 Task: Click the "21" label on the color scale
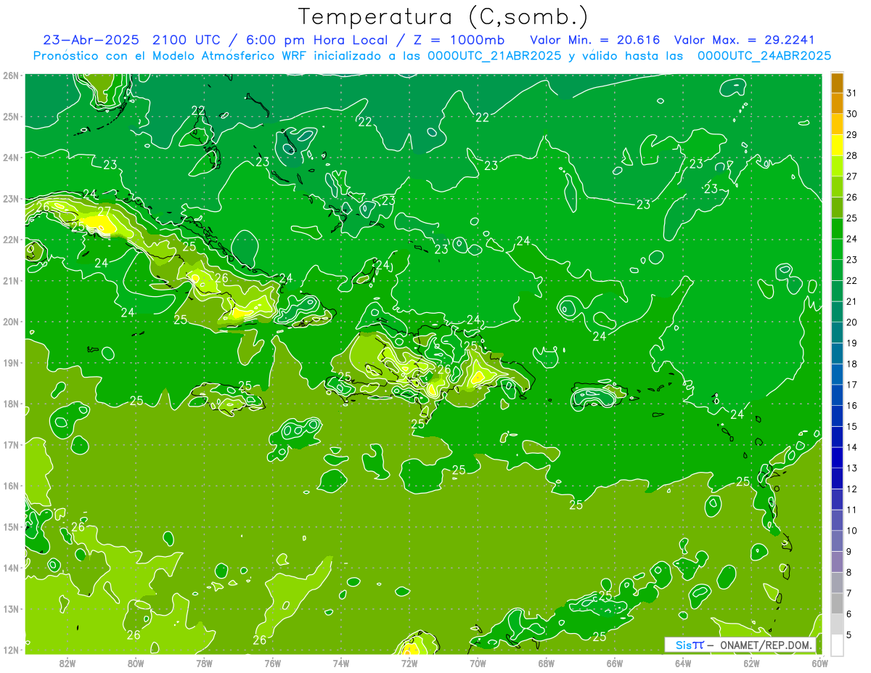(x=852, y=301)
